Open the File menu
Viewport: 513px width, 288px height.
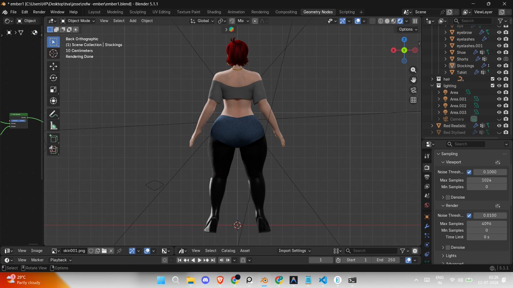13,12
